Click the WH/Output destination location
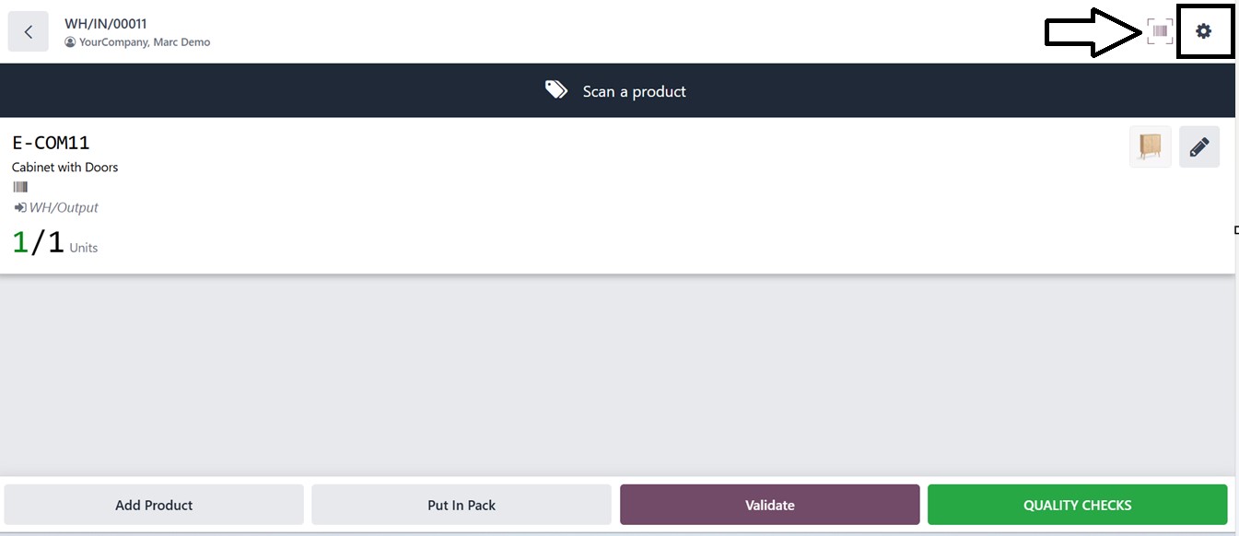 pyautogui.click(x=64, y=208)
